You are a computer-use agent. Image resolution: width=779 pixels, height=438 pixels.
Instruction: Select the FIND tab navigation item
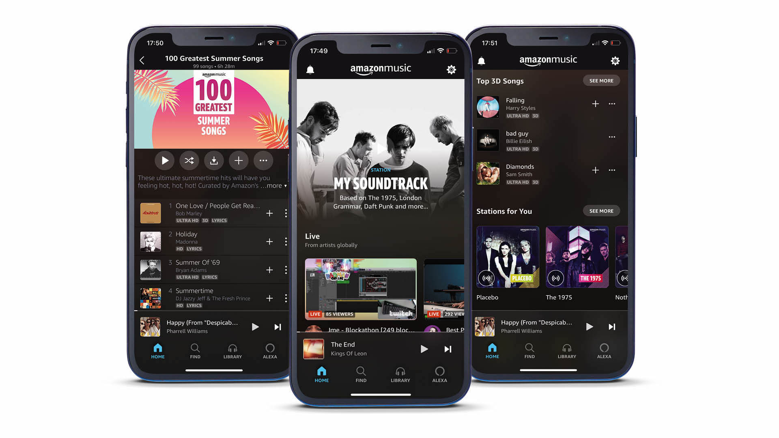coord(359,374)
